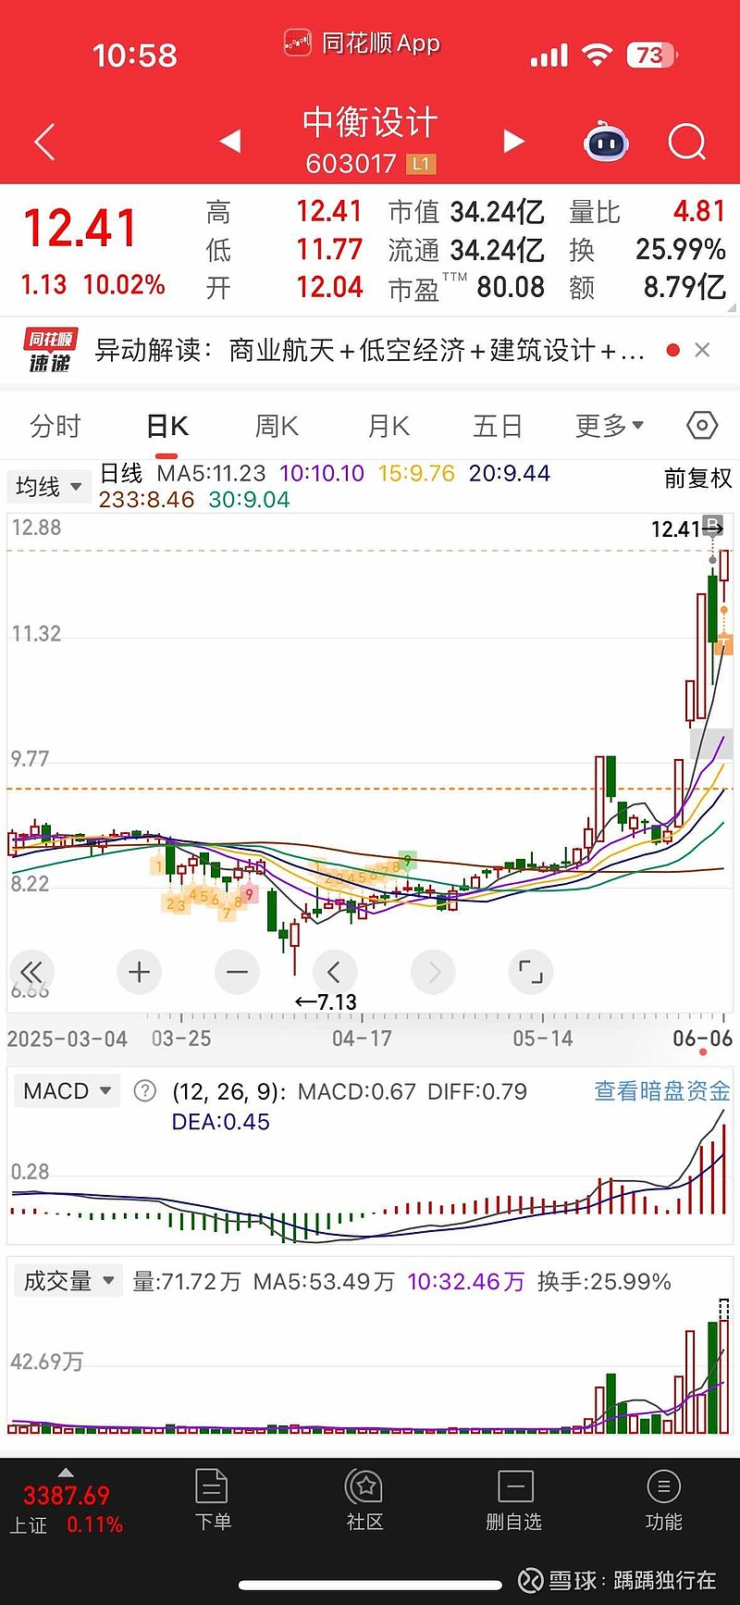740x1605 pixels.
Task: Read 异动解读 商业航天 headline
Action: 369,350
